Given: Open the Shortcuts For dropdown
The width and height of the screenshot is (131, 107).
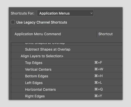Looking at the screenshot, I should [65, 13].
